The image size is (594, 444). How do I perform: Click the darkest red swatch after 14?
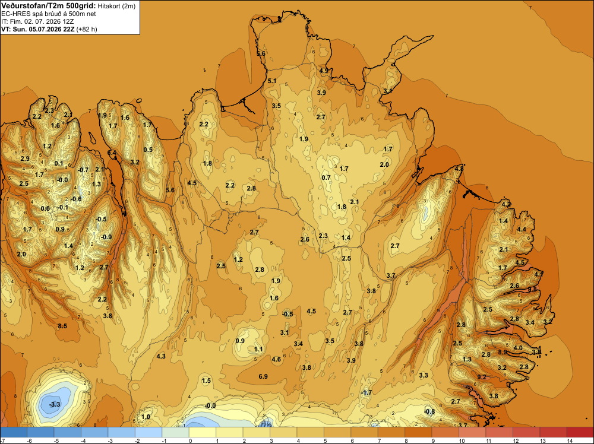580,432
